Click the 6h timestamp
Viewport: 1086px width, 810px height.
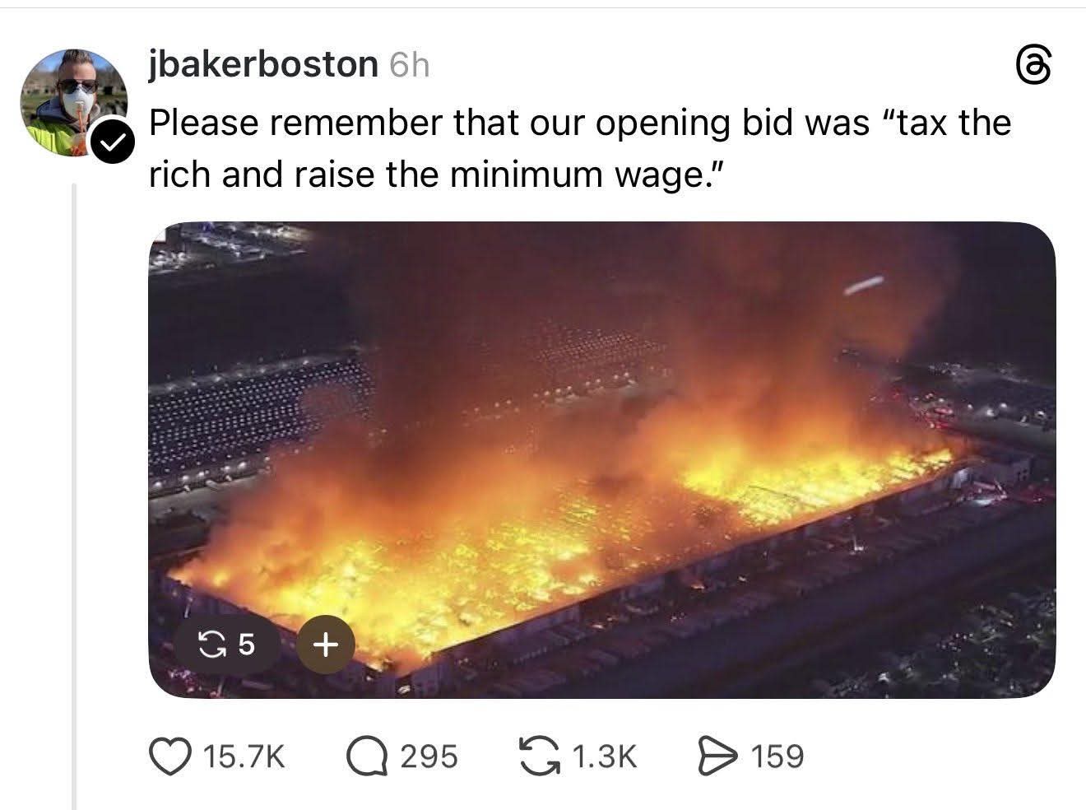click(x=408, y=65)
